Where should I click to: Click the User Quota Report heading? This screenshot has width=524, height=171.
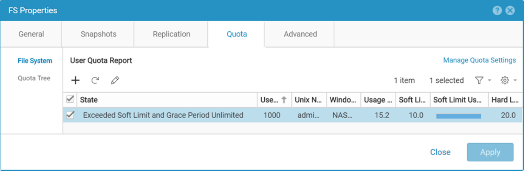tap(101, 60)
